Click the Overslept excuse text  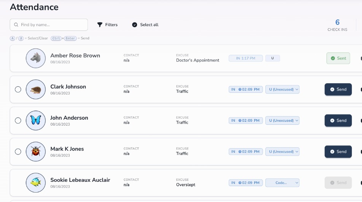tap(186, 185)
